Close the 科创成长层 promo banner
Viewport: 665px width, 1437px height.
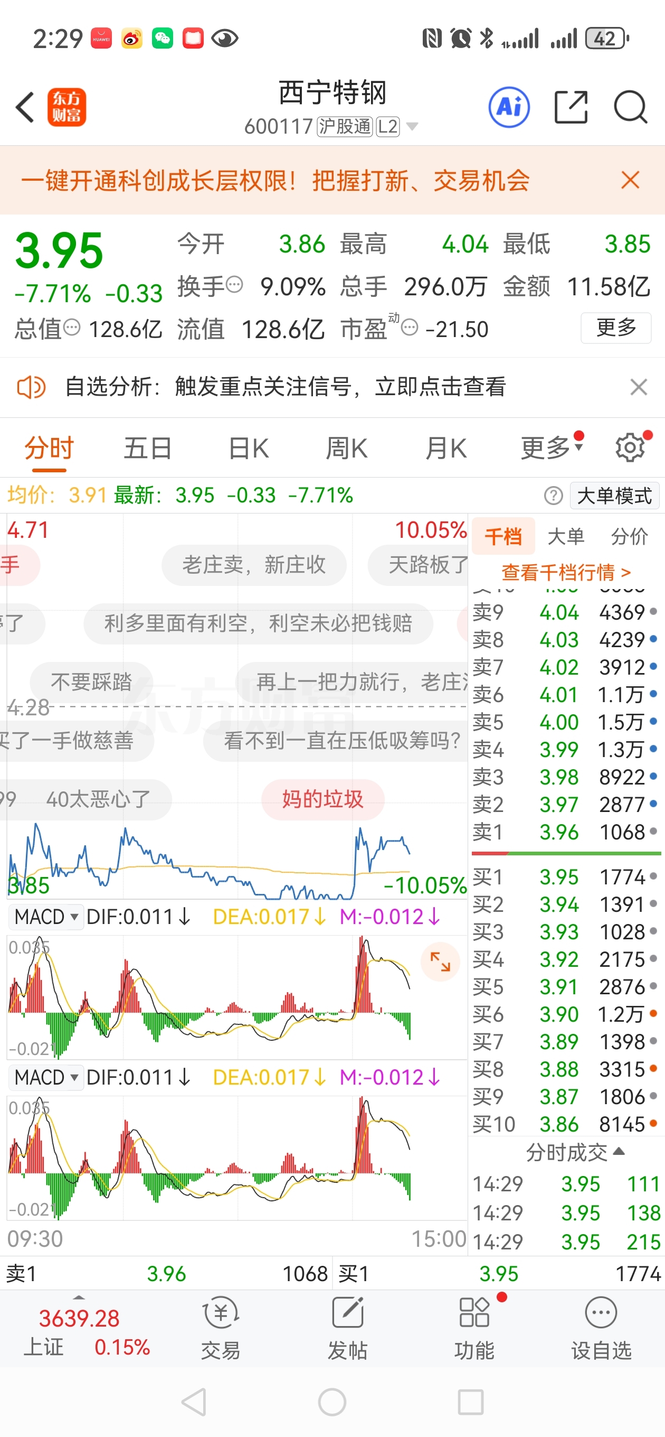point(630,180)
